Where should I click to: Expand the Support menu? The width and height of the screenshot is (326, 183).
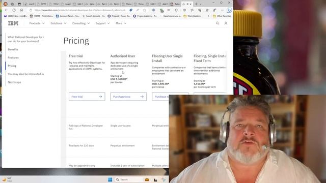(x=102, y=23)
